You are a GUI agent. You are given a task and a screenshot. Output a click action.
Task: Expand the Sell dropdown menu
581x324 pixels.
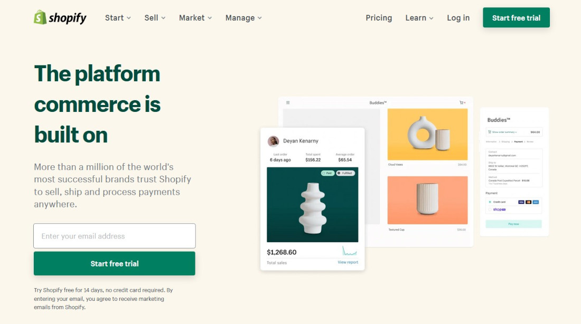[x=155, y=18]
